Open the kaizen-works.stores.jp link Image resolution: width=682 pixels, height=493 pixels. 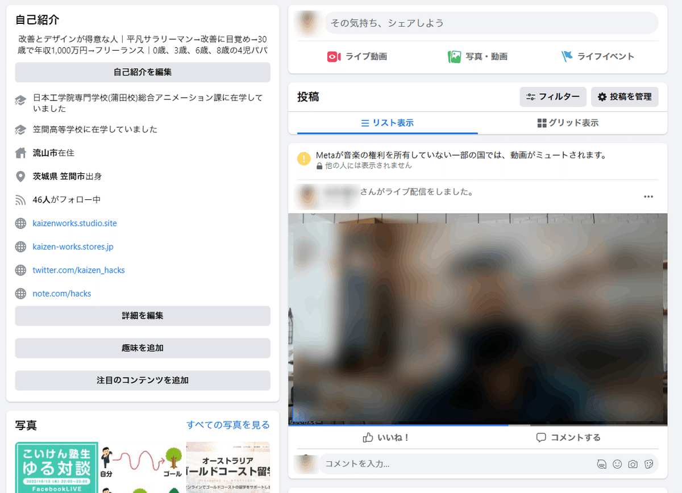click(73, 247)
